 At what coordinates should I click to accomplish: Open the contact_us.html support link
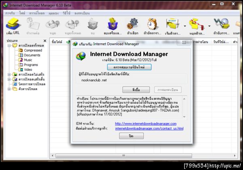point(149,128)
